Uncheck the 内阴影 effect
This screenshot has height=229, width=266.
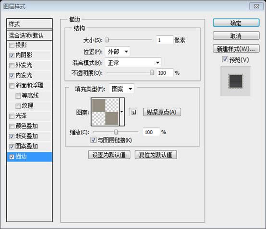point(12,56)
